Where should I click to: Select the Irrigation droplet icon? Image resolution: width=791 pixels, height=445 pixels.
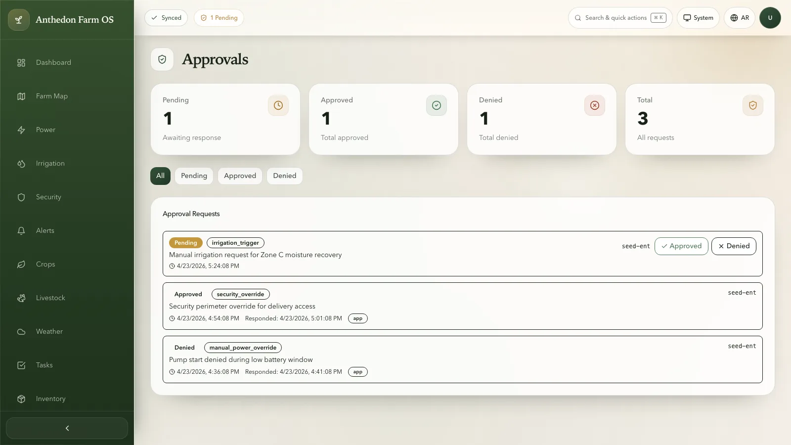21,164
